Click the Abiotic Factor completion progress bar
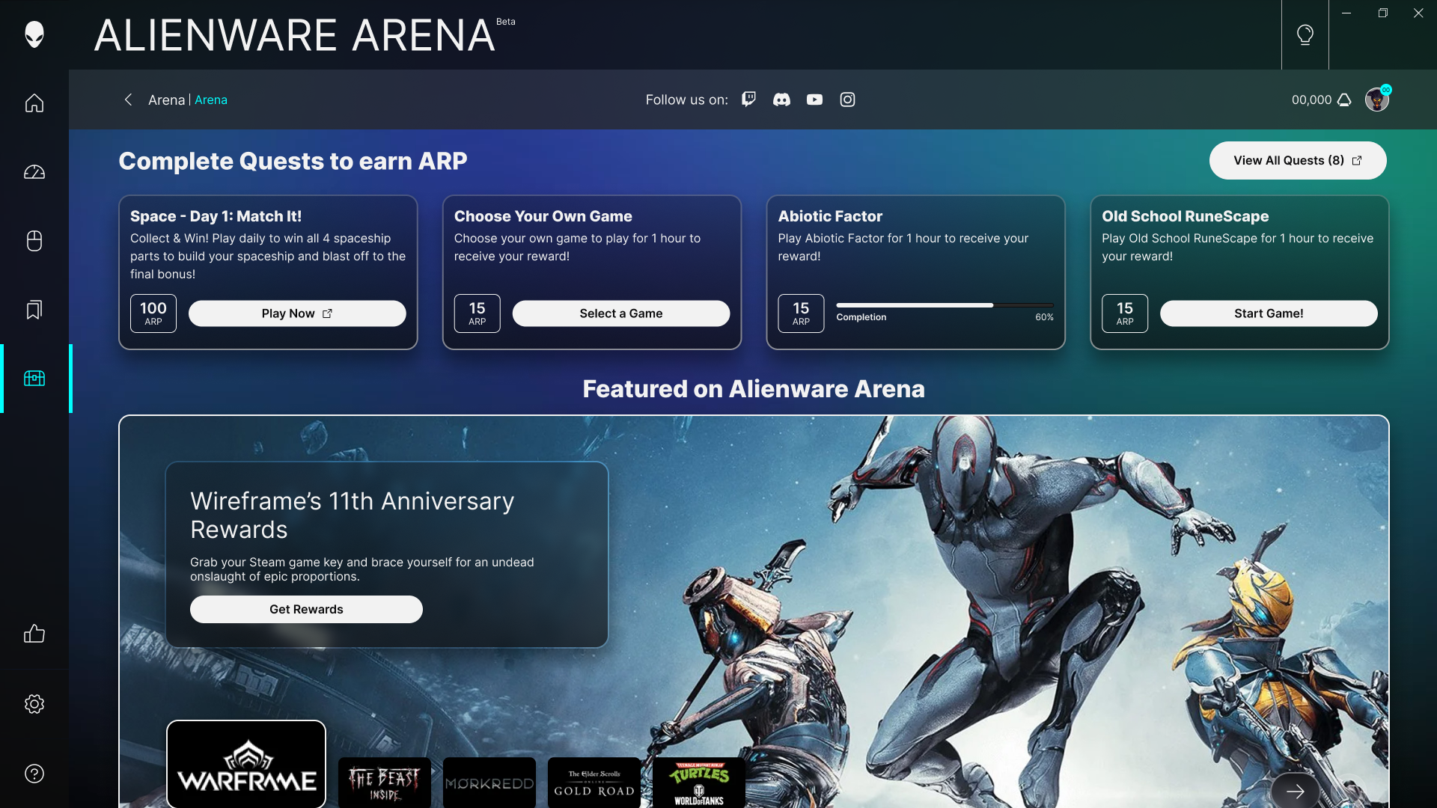Screen dimensions: 1437x808 [945, 305]
